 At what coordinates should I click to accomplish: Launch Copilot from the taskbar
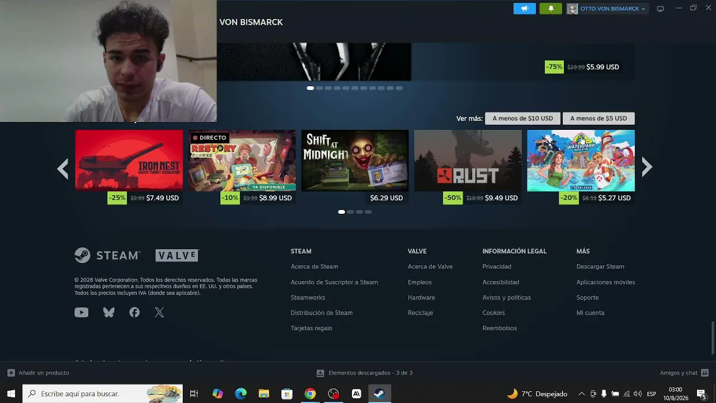tap(218, 393)
